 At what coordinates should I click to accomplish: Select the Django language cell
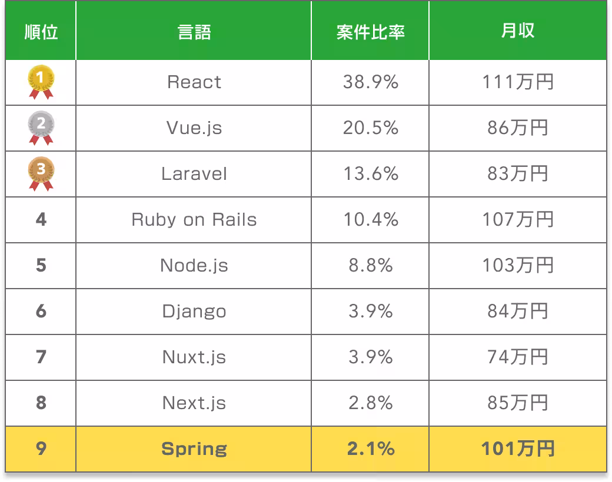click(x=194, y=311)
